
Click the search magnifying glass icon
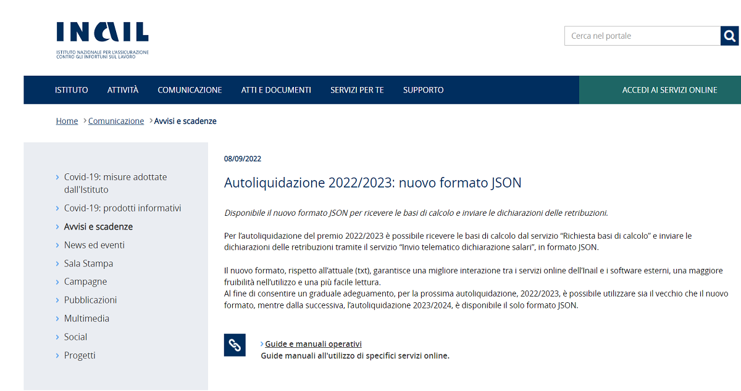[729, 35]
